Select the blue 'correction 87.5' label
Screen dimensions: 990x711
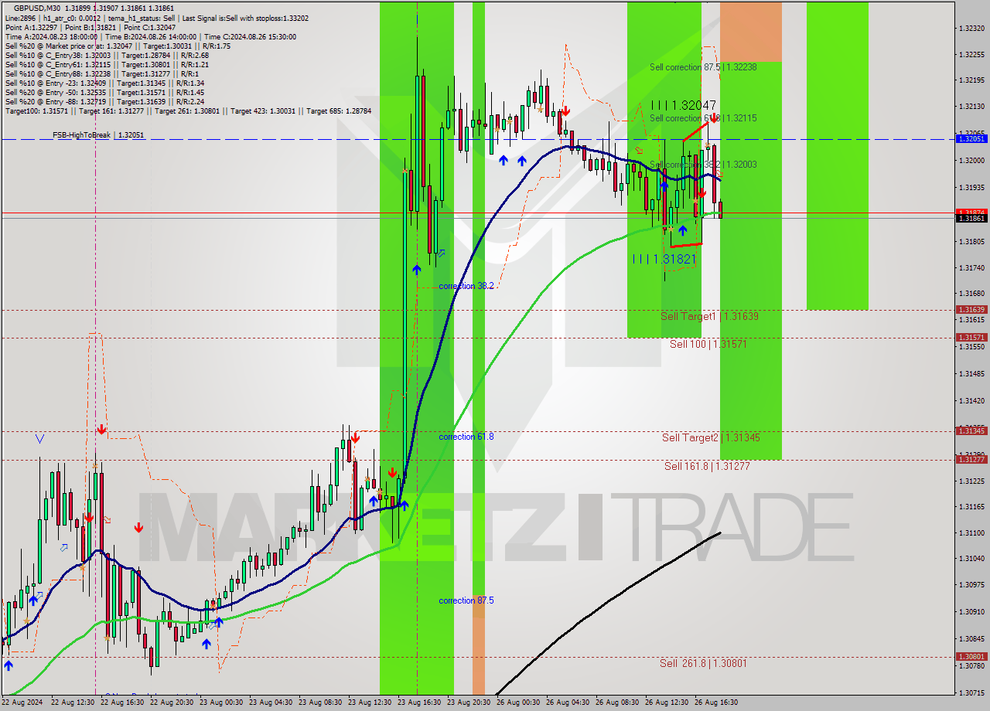(466, 600)
